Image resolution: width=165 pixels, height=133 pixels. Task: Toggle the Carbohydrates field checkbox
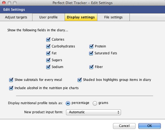[x=48, y=46]
